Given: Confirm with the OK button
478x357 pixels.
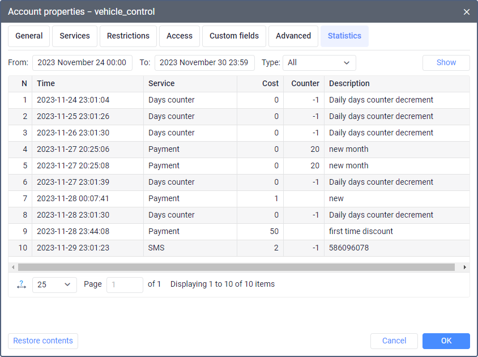Looking at the screenshot, I should pyautogui.click(x=446, y=341).
